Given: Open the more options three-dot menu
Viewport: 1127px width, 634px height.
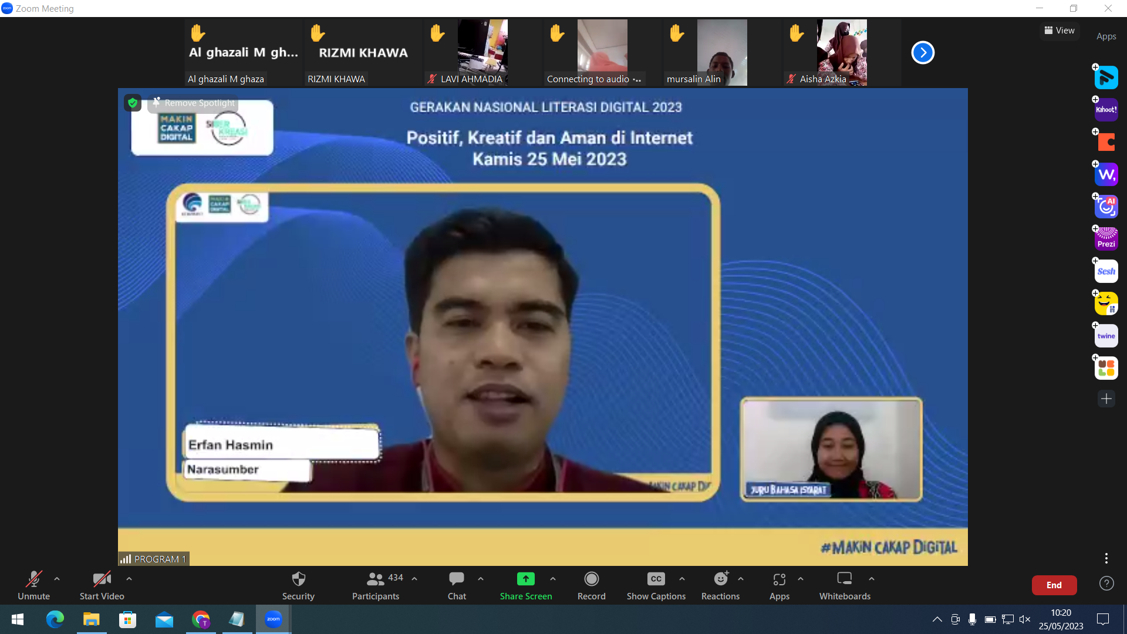Looking at the screenshot, I should (1106, 558).
